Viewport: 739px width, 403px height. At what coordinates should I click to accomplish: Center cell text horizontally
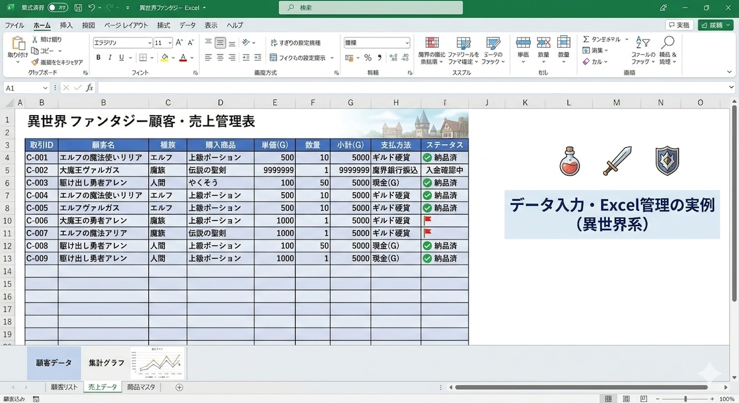point(220,58)
